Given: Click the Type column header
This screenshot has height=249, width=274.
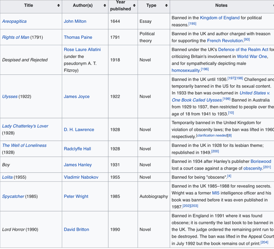Looking at the screenshot, I should point(154,5).
